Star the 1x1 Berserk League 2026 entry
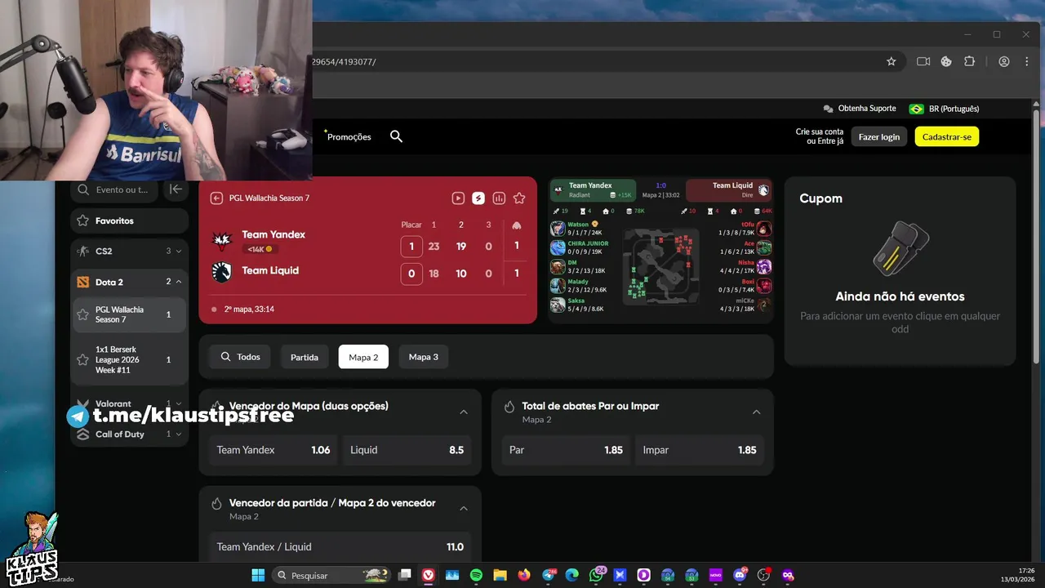The image size is (1045, 588). 82,359
